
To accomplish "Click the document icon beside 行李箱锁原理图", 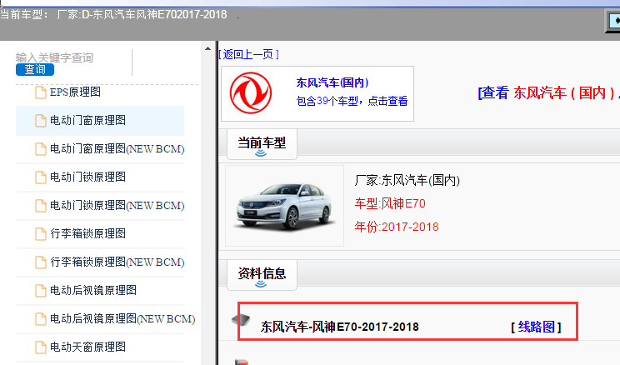I will (x=41, y=233).
